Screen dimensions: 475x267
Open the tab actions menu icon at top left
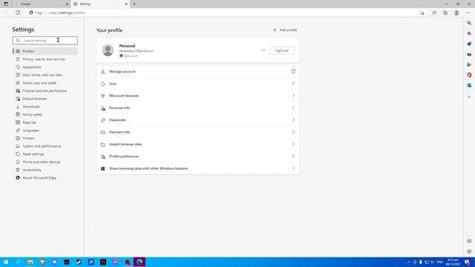(6, 4)
